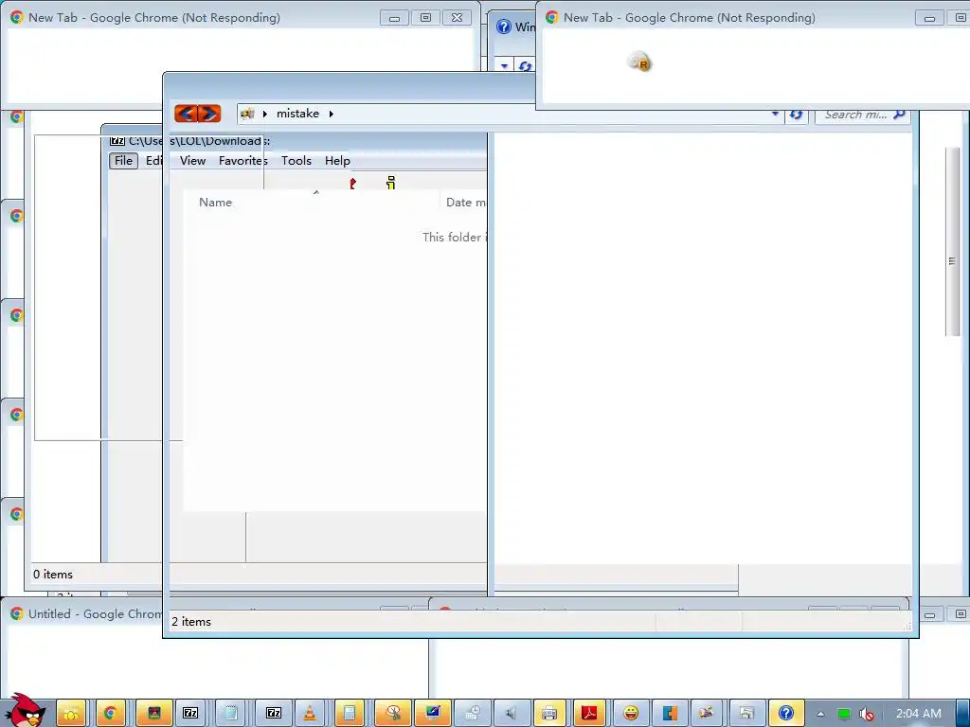
Task: Open the Help menu in 7-Zip
Action: coord(337,161)
